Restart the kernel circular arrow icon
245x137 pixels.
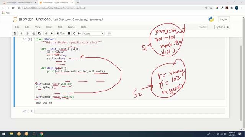[x=74, y=33]
